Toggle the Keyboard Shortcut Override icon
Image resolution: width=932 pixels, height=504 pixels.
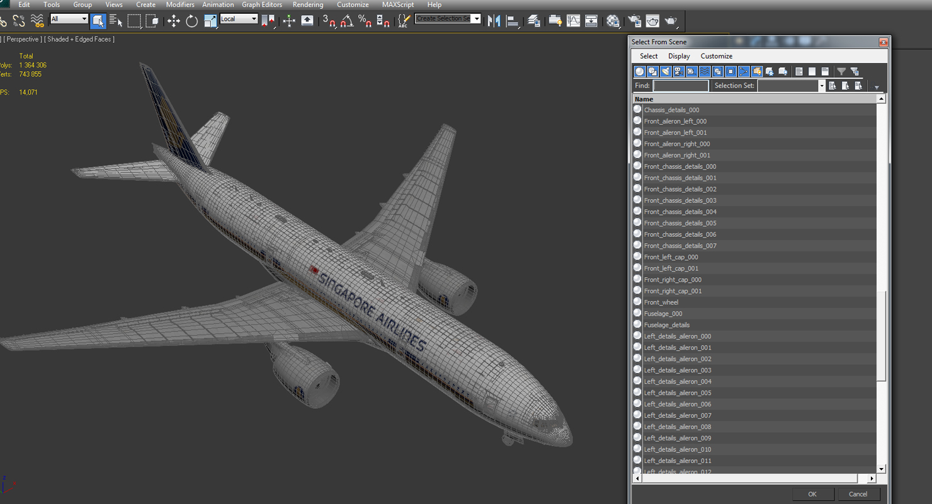tap(307, 21)
